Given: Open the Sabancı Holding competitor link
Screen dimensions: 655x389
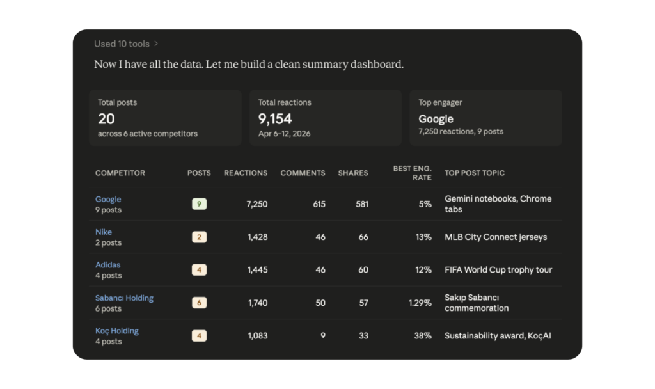Looking at the screenshot, I should [124, 298].
